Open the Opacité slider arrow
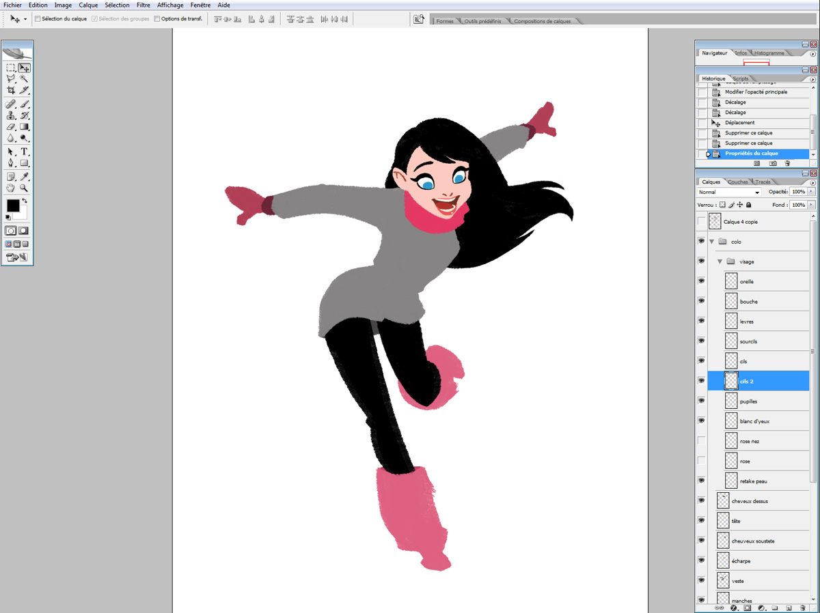820x613 pixels. pyautogui.click(x=810, y=193)
